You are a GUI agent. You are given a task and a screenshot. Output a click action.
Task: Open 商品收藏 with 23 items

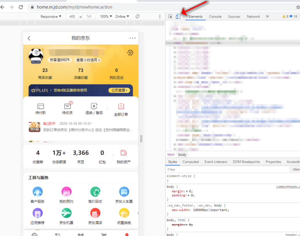coord(45,74)
